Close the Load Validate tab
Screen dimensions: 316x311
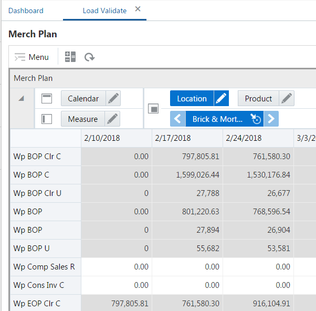(x=138, y=9)
